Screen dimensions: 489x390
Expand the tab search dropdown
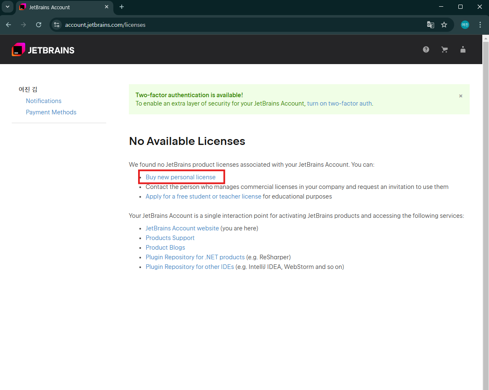coord(8,7)
